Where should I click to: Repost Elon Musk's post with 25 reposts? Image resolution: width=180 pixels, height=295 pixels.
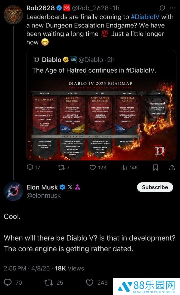tap(54, 283)
